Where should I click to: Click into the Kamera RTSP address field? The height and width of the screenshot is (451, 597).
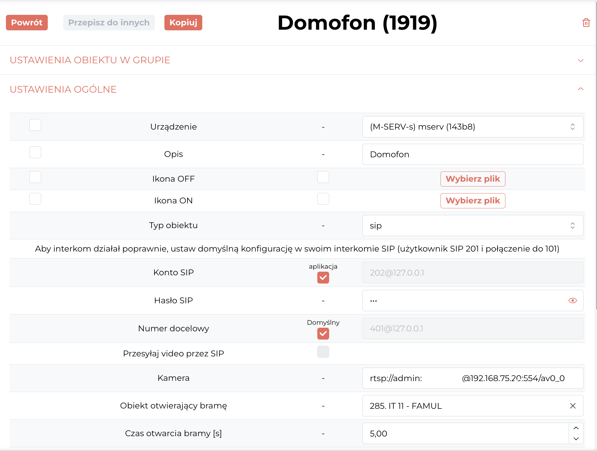coord(473,378)
